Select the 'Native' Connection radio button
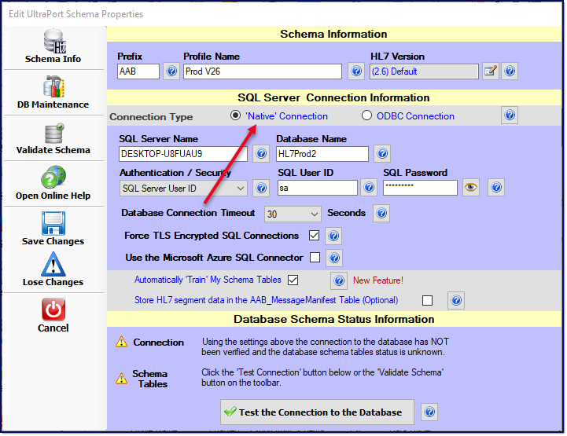Viewport: 567px width, 436px height. [x=235, y=115]
